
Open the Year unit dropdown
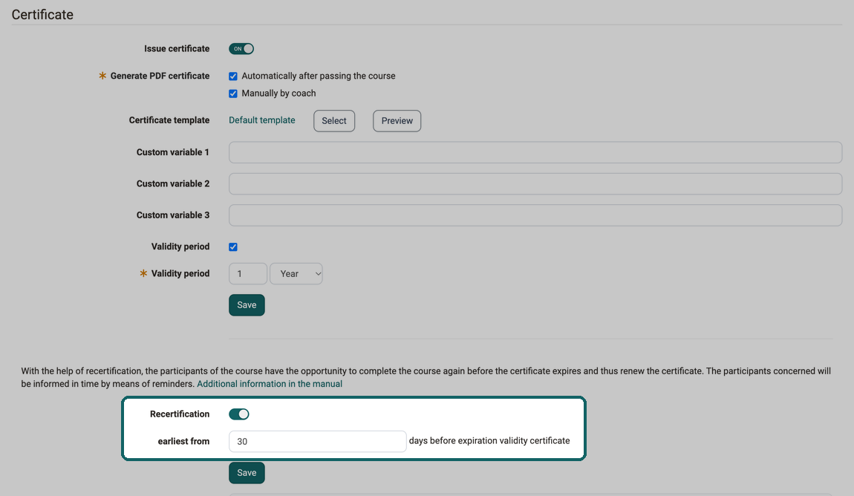296,274
